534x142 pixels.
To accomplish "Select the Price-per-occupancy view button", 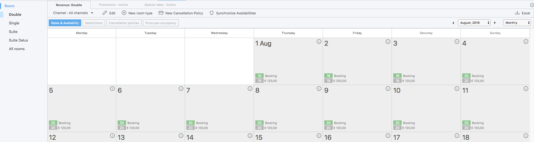I will point(161,23).
